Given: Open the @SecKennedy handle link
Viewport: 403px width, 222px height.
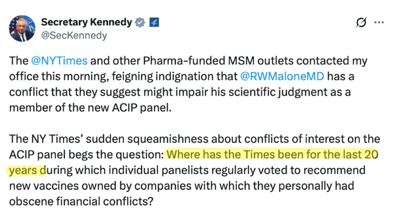Looking at the screenshot, I should [x=74, y=35].
